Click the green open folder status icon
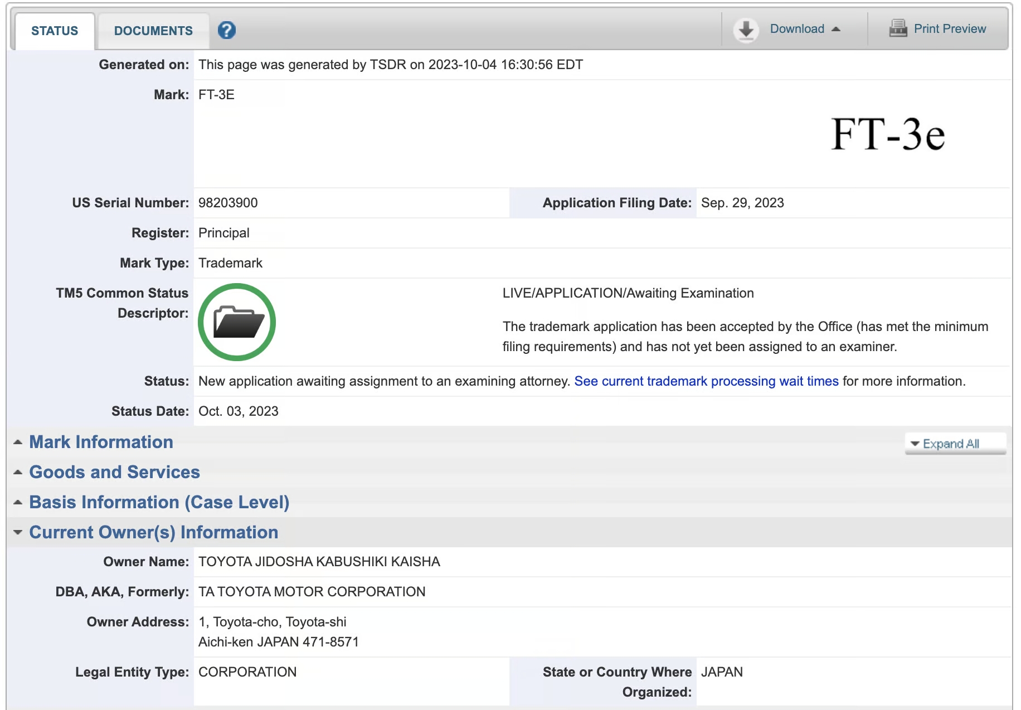 pyautogui.click(x=237, y=322)
